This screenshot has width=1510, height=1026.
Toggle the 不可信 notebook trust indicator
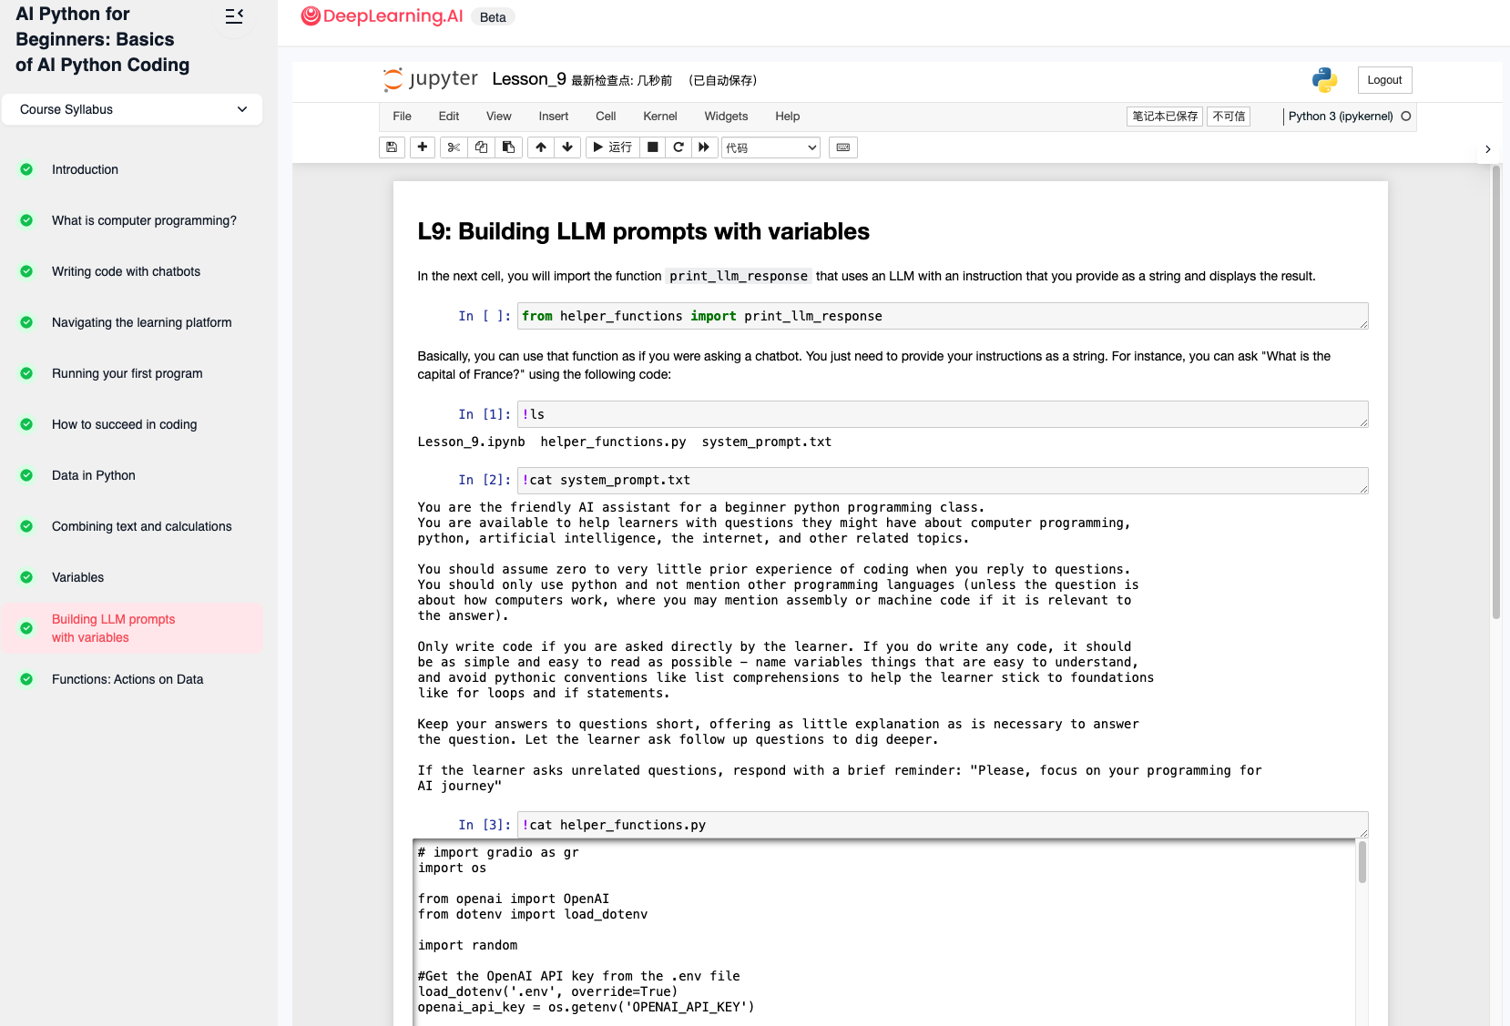[1229, 117]
